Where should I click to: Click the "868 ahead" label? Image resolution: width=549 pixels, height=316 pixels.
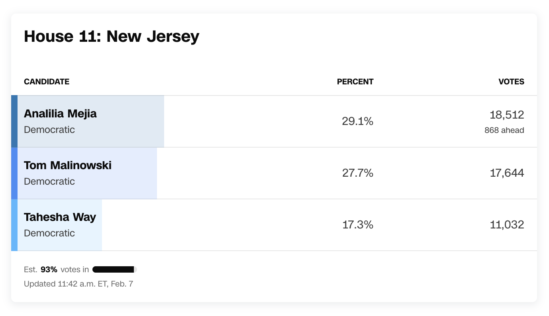[504, 130]
